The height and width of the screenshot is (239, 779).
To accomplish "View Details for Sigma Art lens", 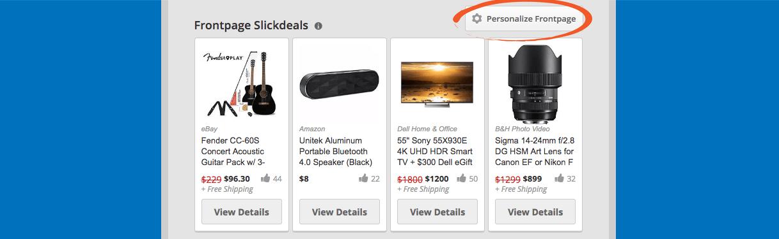I will 535,212.
